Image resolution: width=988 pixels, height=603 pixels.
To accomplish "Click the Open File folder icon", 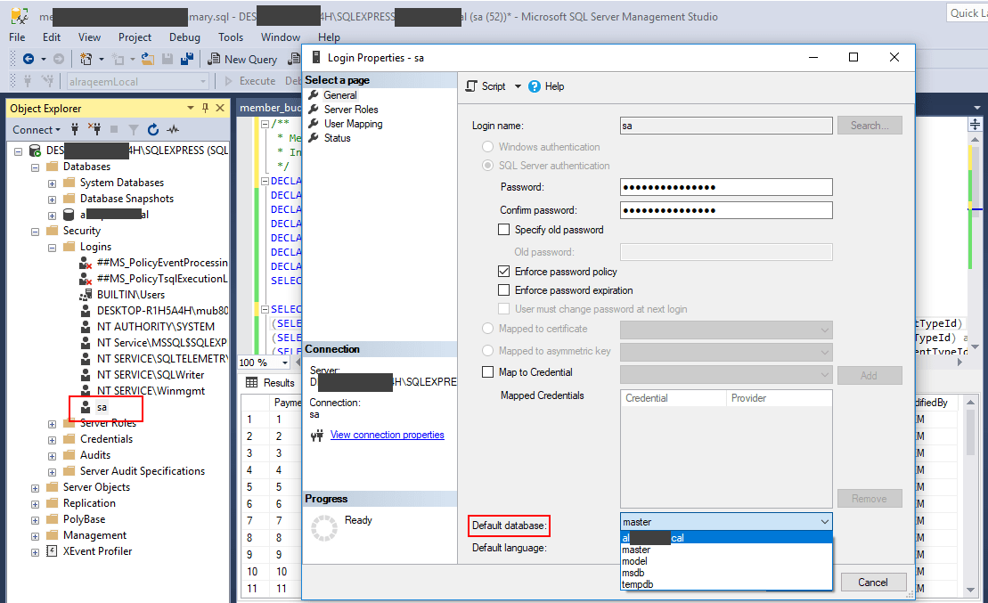I will click(148, 59).
